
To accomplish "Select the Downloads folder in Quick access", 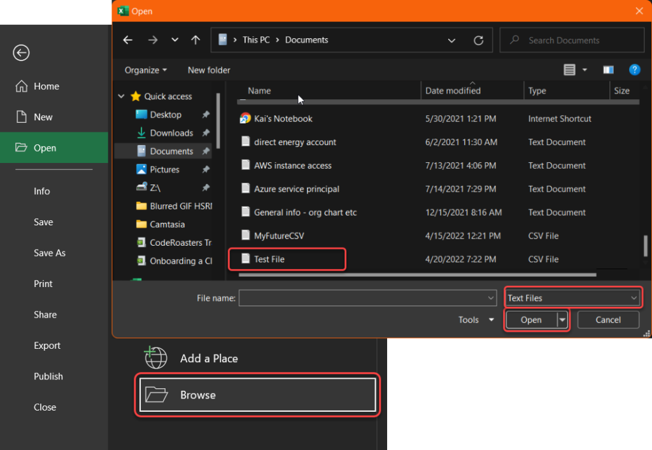I will tap(171, 133).
